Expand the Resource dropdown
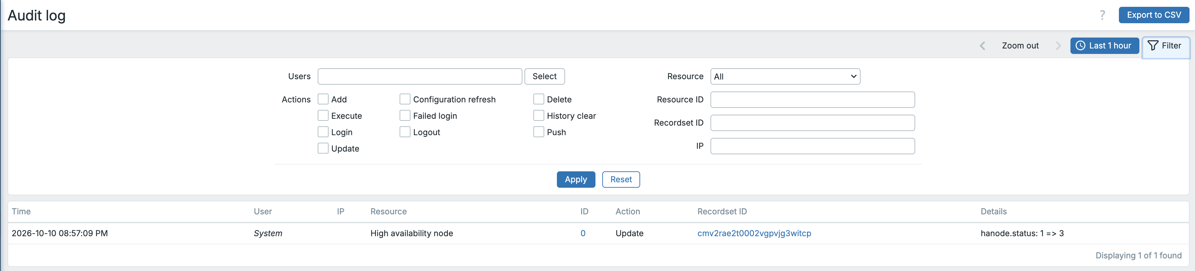 (785, 76)
